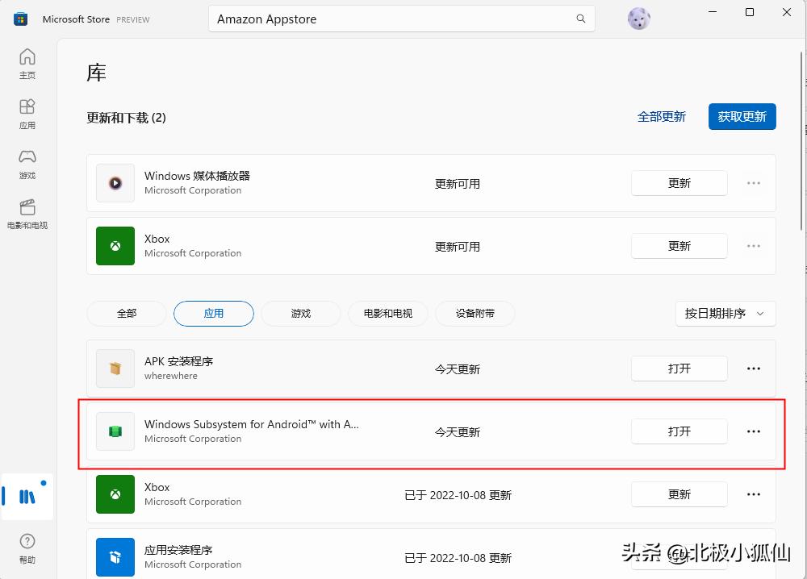Click the Xbox app icon in updates list
The height and width of the screenshot is (579, 807).
(x=115, y=246)
